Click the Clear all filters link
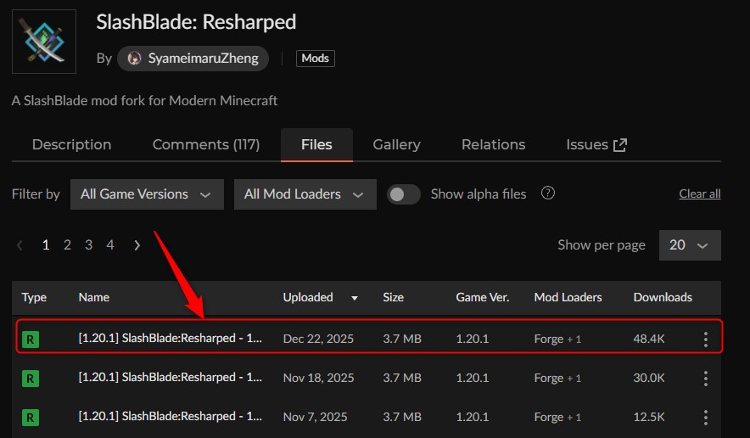This screenshot has width=750, height=438. pyautogui.click(x=700, y=194)
